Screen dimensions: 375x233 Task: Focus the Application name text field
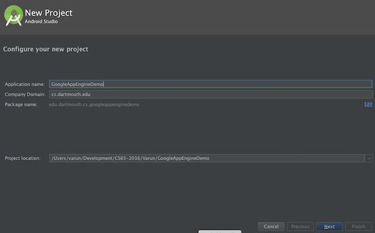[x=211, y=84]
